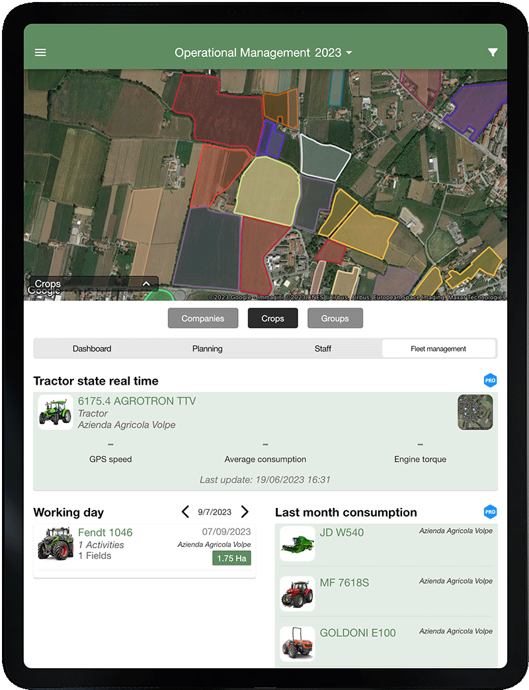The width and height of the screenshot is (529, 690).
Task: Go to the previous working day
Action: [x=185, y=512]
